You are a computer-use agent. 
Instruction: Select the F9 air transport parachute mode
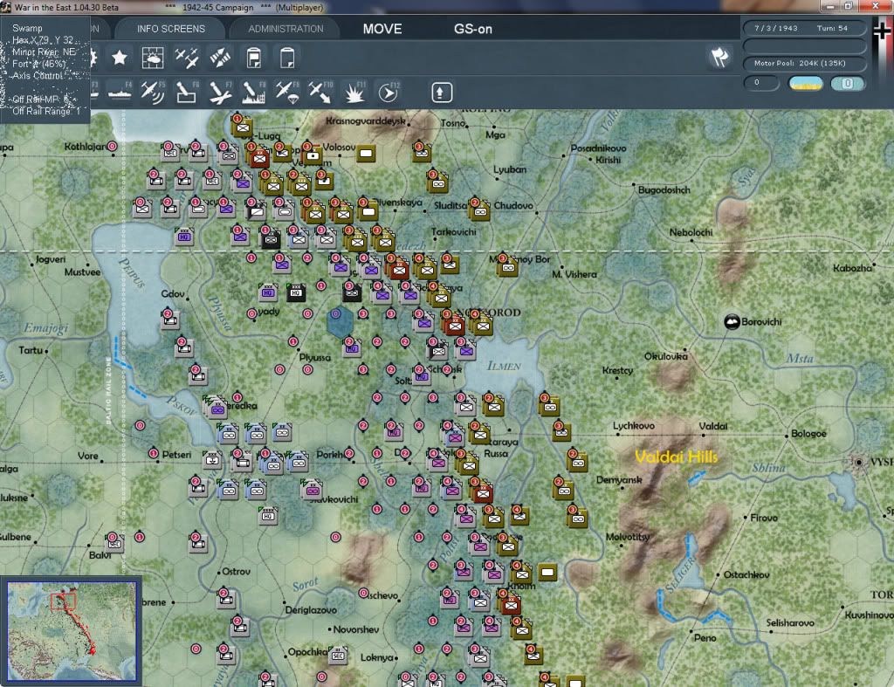coord(287,92)
